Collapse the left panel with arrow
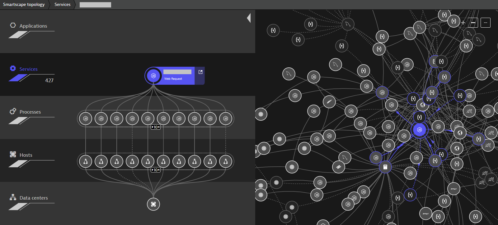The height and width of the screenshot is (225, 498). tap(249, 18)
